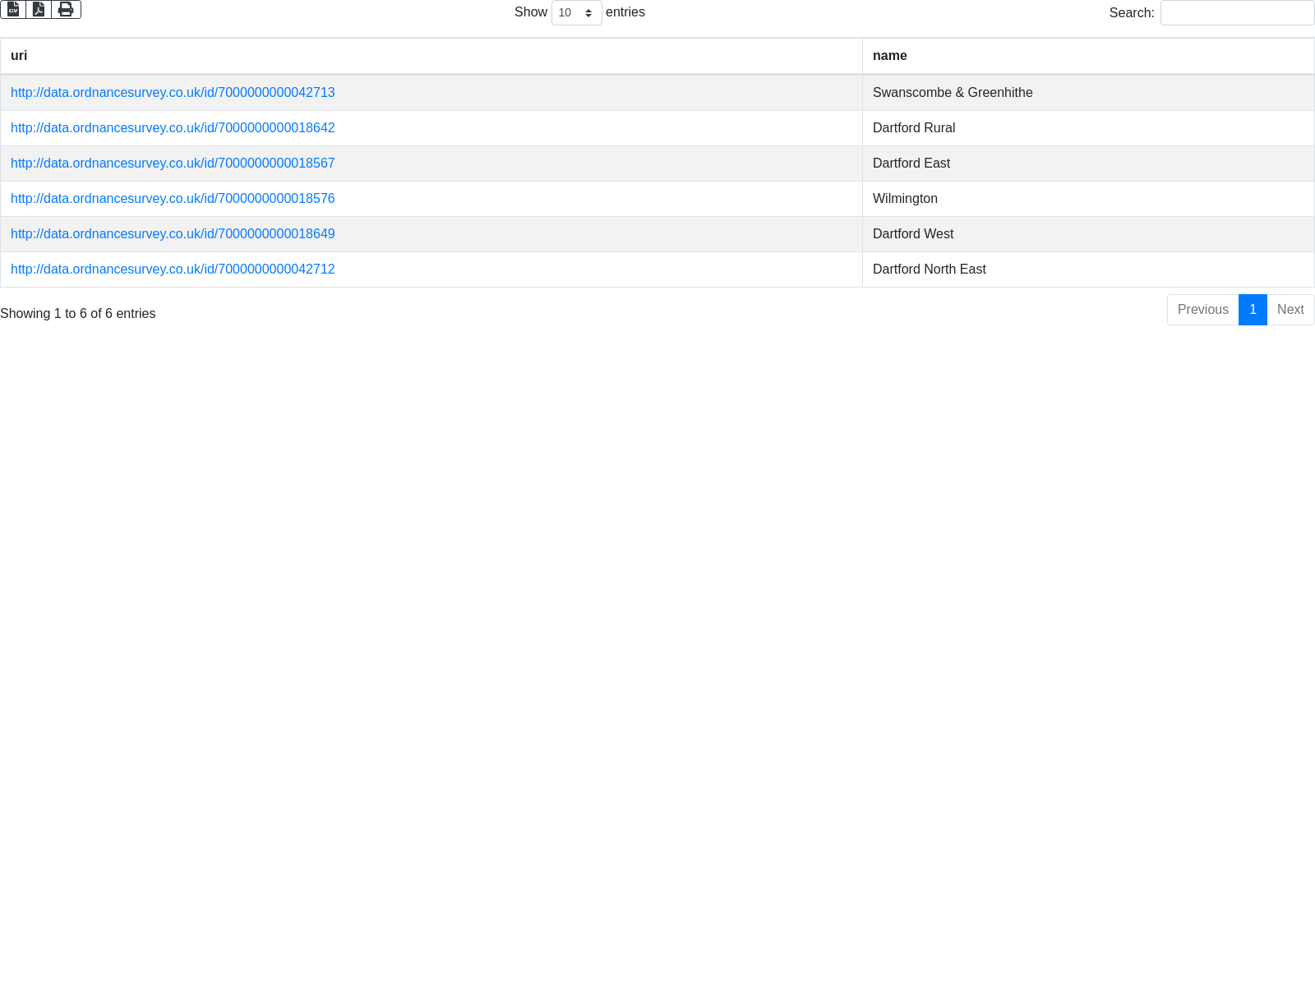Go to Previous page of results
The width and height of the screenshot is (1315, 986).
[1202, 310]
